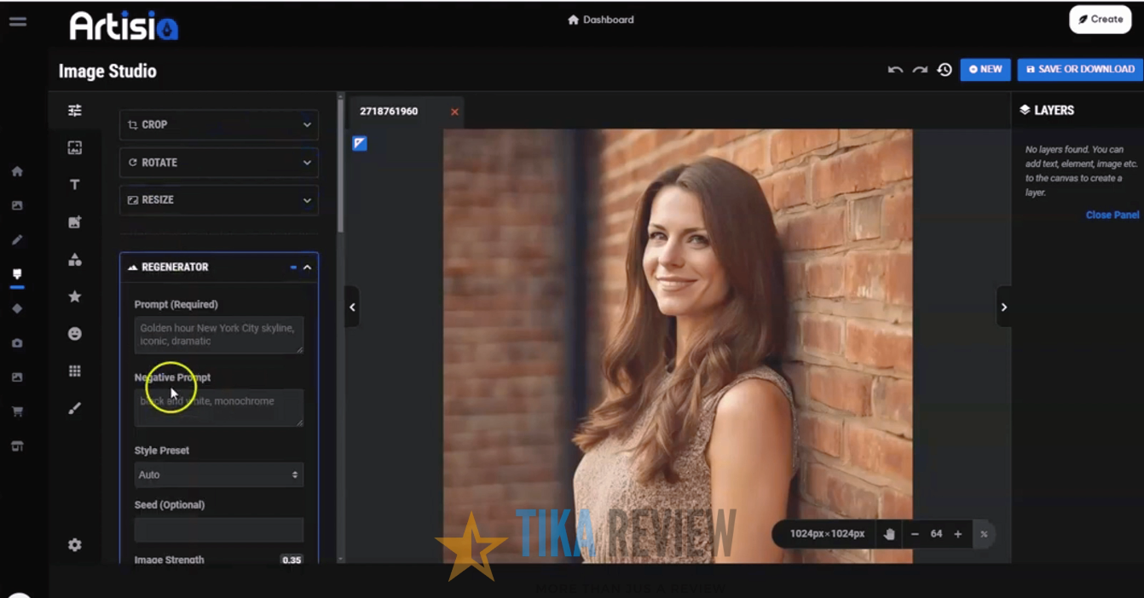Click the Negative Prompt input field
Screen dimensions: 1144x598
click(x=218, y=406)
